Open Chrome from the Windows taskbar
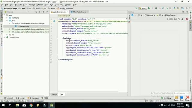 (x=31, y=105)
